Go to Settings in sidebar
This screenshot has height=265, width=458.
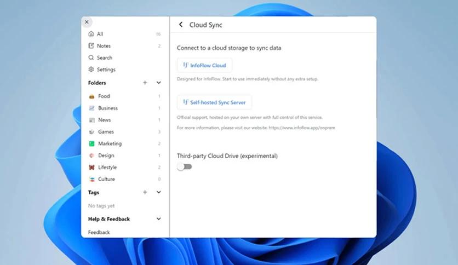click(x=106, y=70)
